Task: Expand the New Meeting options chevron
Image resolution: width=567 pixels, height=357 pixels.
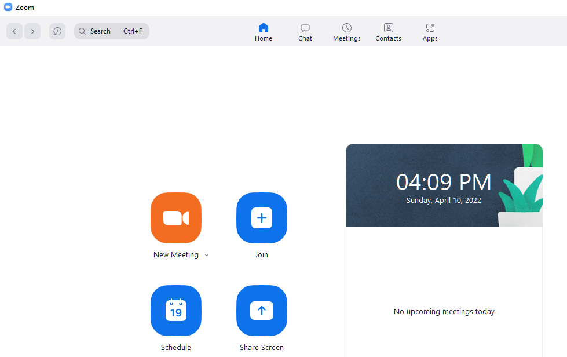Action: coord(207,255)
